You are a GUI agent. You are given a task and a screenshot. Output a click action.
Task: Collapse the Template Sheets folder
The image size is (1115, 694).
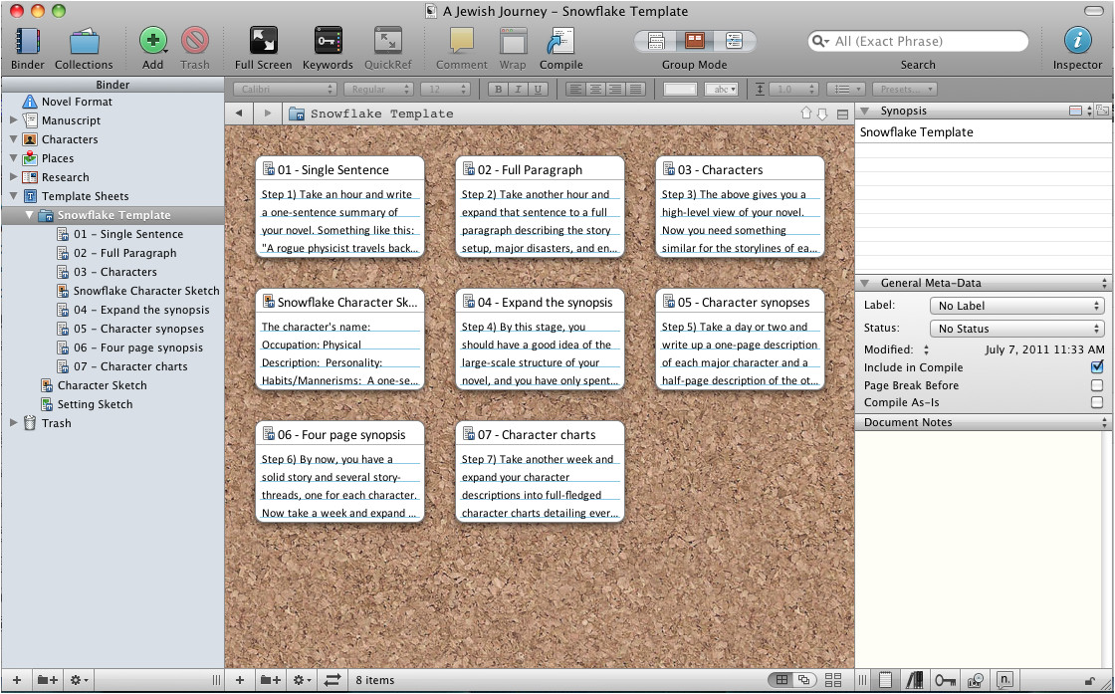pyautogui.click(x=14, y=195)
